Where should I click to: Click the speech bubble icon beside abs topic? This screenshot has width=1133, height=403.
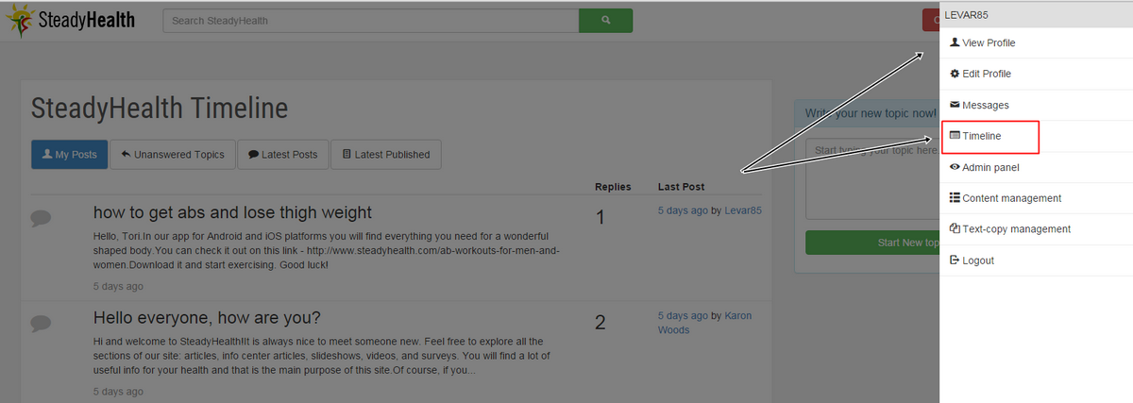tap(41, 218)
